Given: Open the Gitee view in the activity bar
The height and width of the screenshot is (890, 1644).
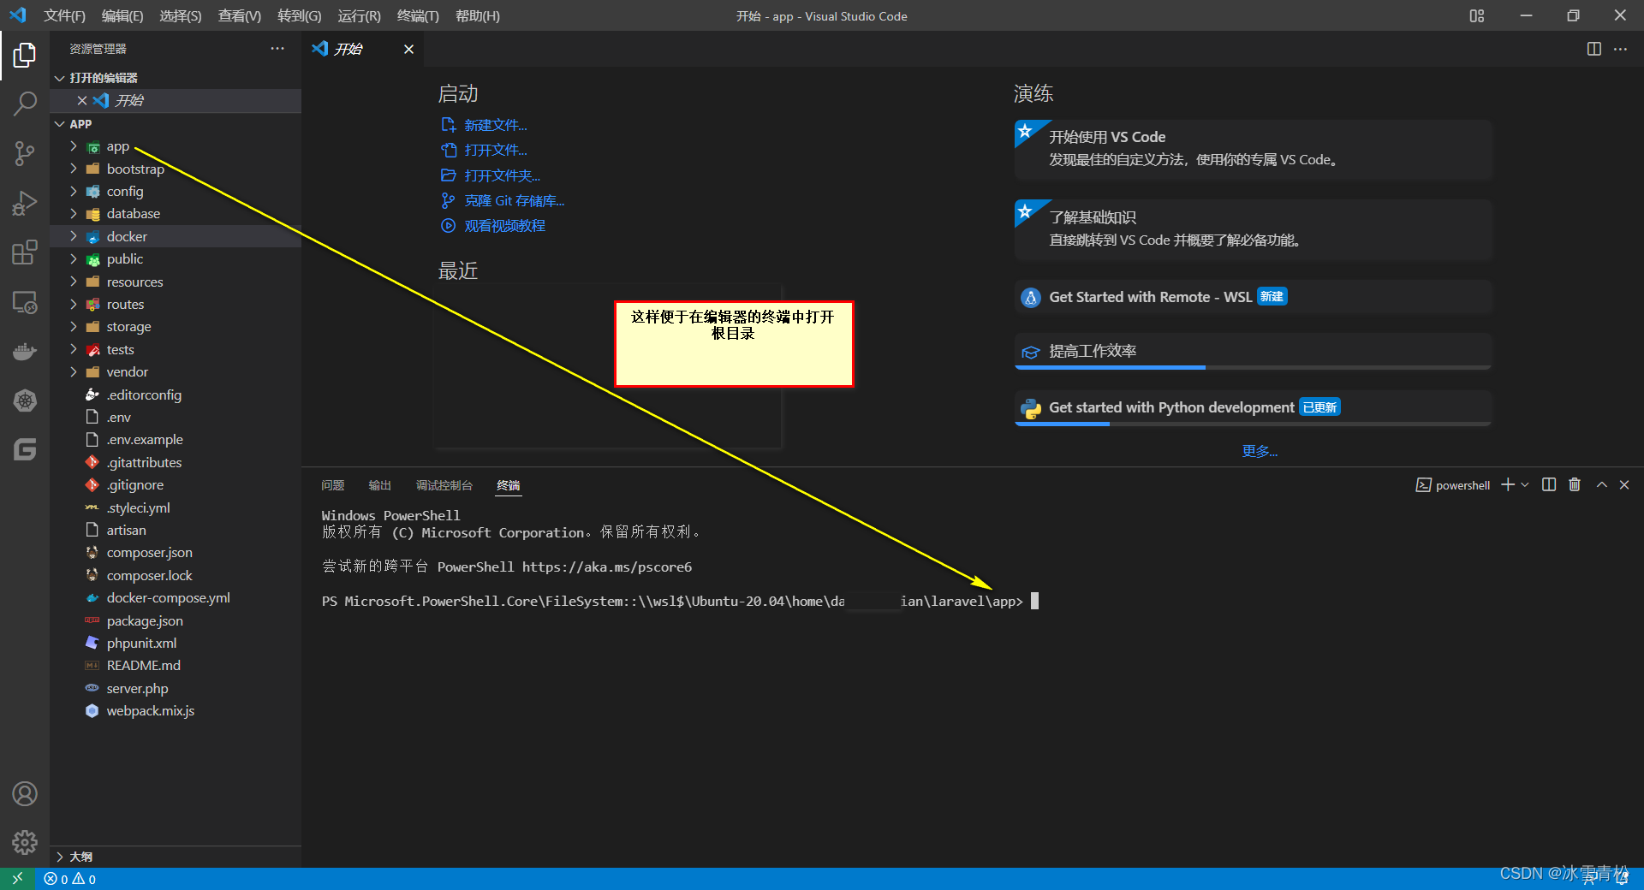Looking at the screenshot, I should 25,449.
